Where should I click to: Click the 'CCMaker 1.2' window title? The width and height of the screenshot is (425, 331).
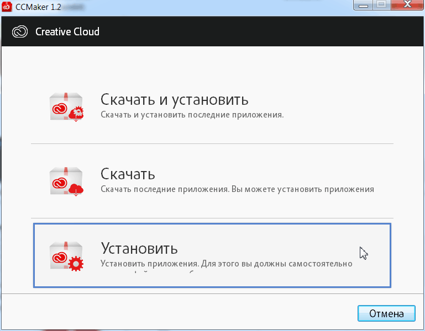point(38,7)
